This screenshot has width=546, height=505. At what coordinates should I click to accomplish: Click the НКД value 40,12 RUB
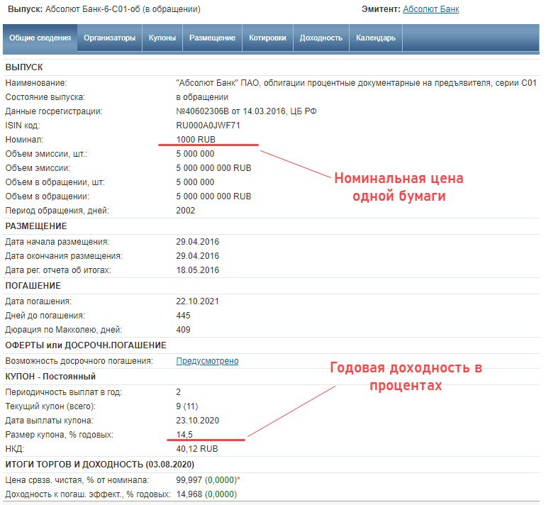coord(197,449)
